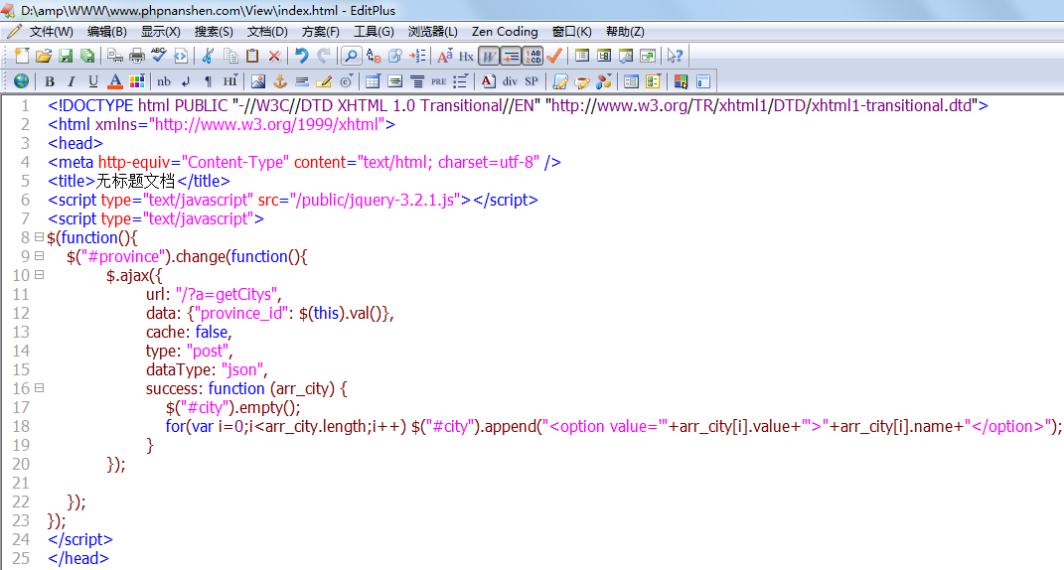
Task: Open Document menu 文档(D)
Action: coord(267,32)
